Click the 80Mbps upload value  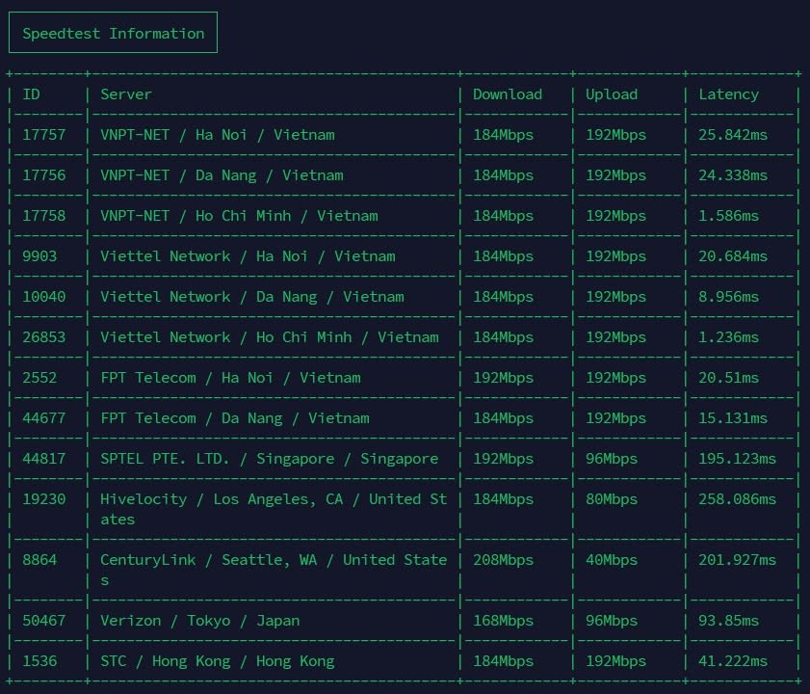612,499
